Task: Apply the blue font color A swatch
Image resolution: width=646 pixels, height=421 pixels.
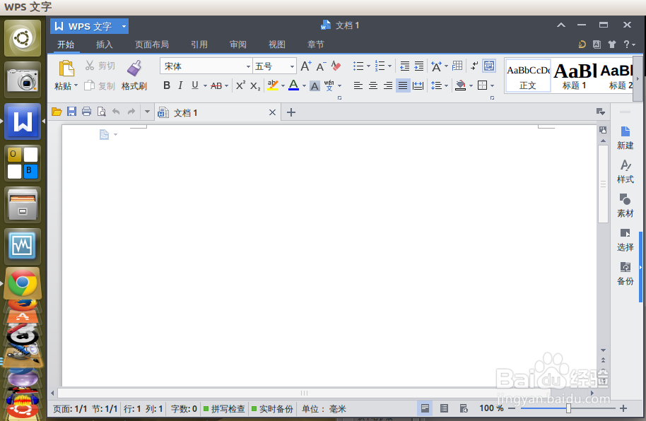Action: tap(293, 85)
